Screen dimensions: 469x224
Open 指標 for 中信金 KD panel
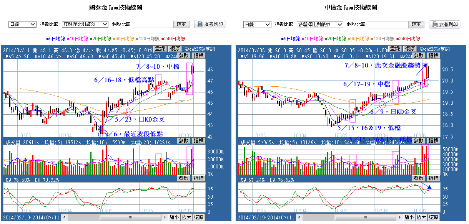433,178
